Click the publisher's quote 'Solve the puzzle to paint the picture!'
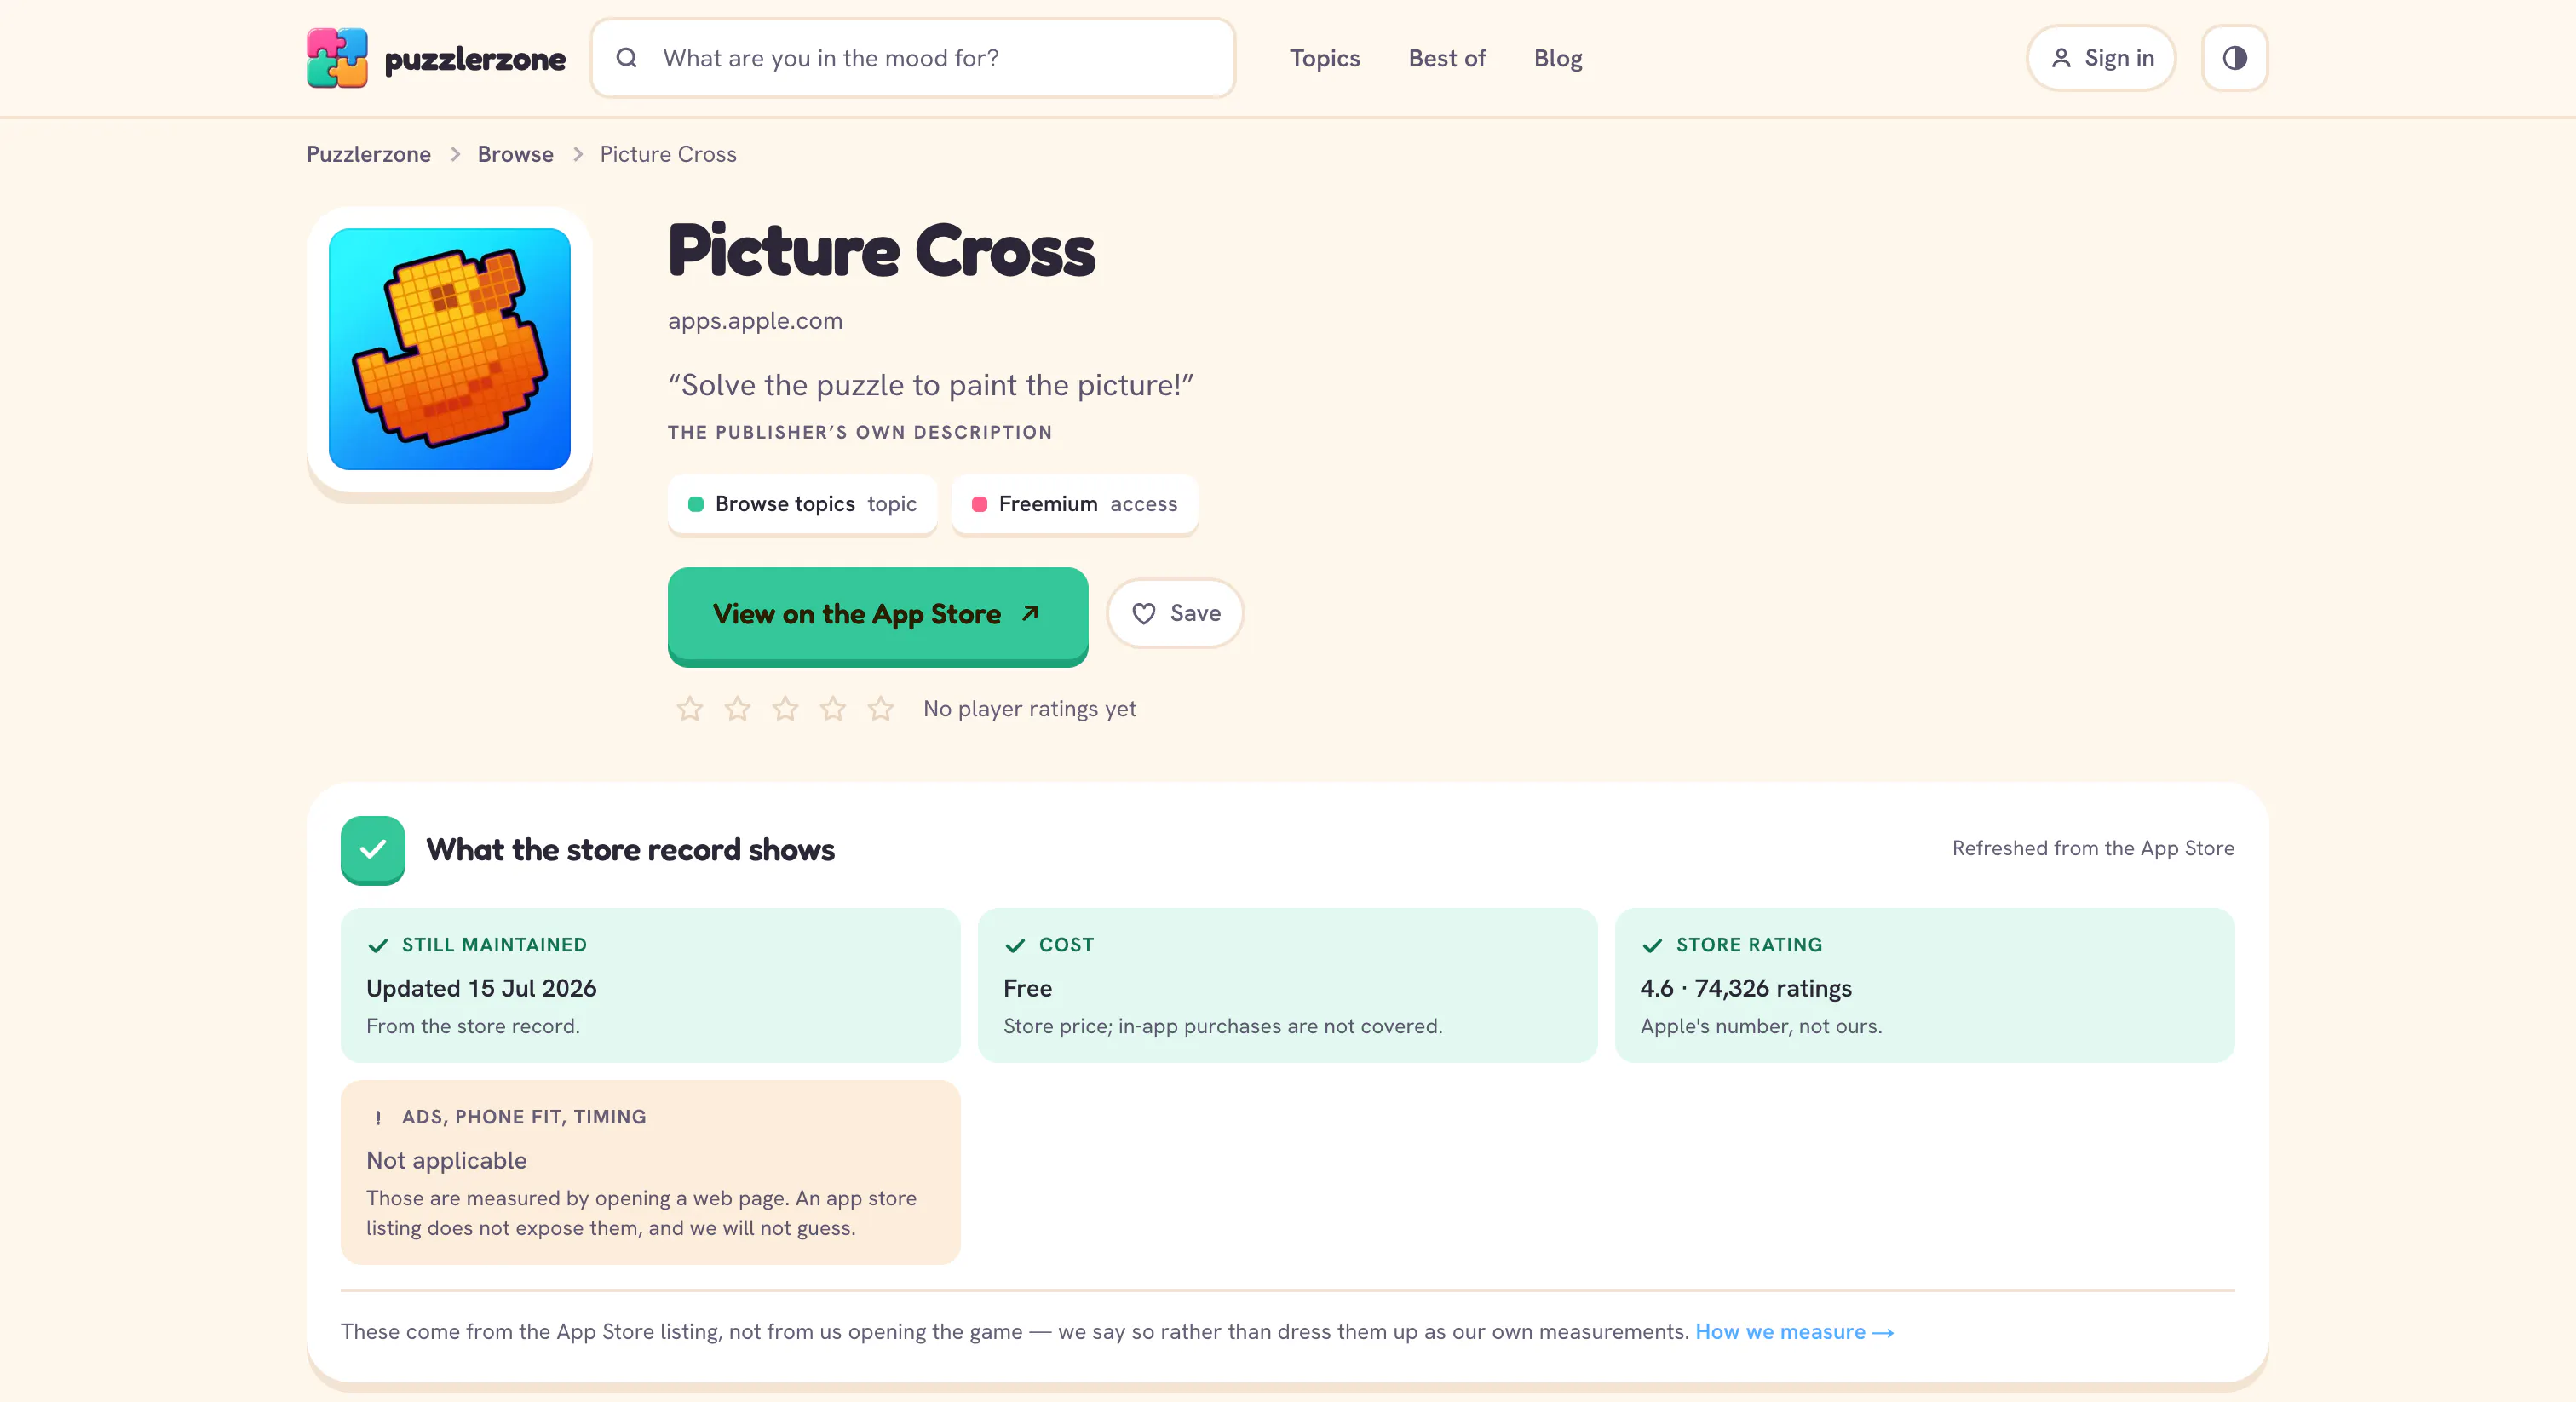This screenshot has height=1402, width=2576. (x=931, y=385)
